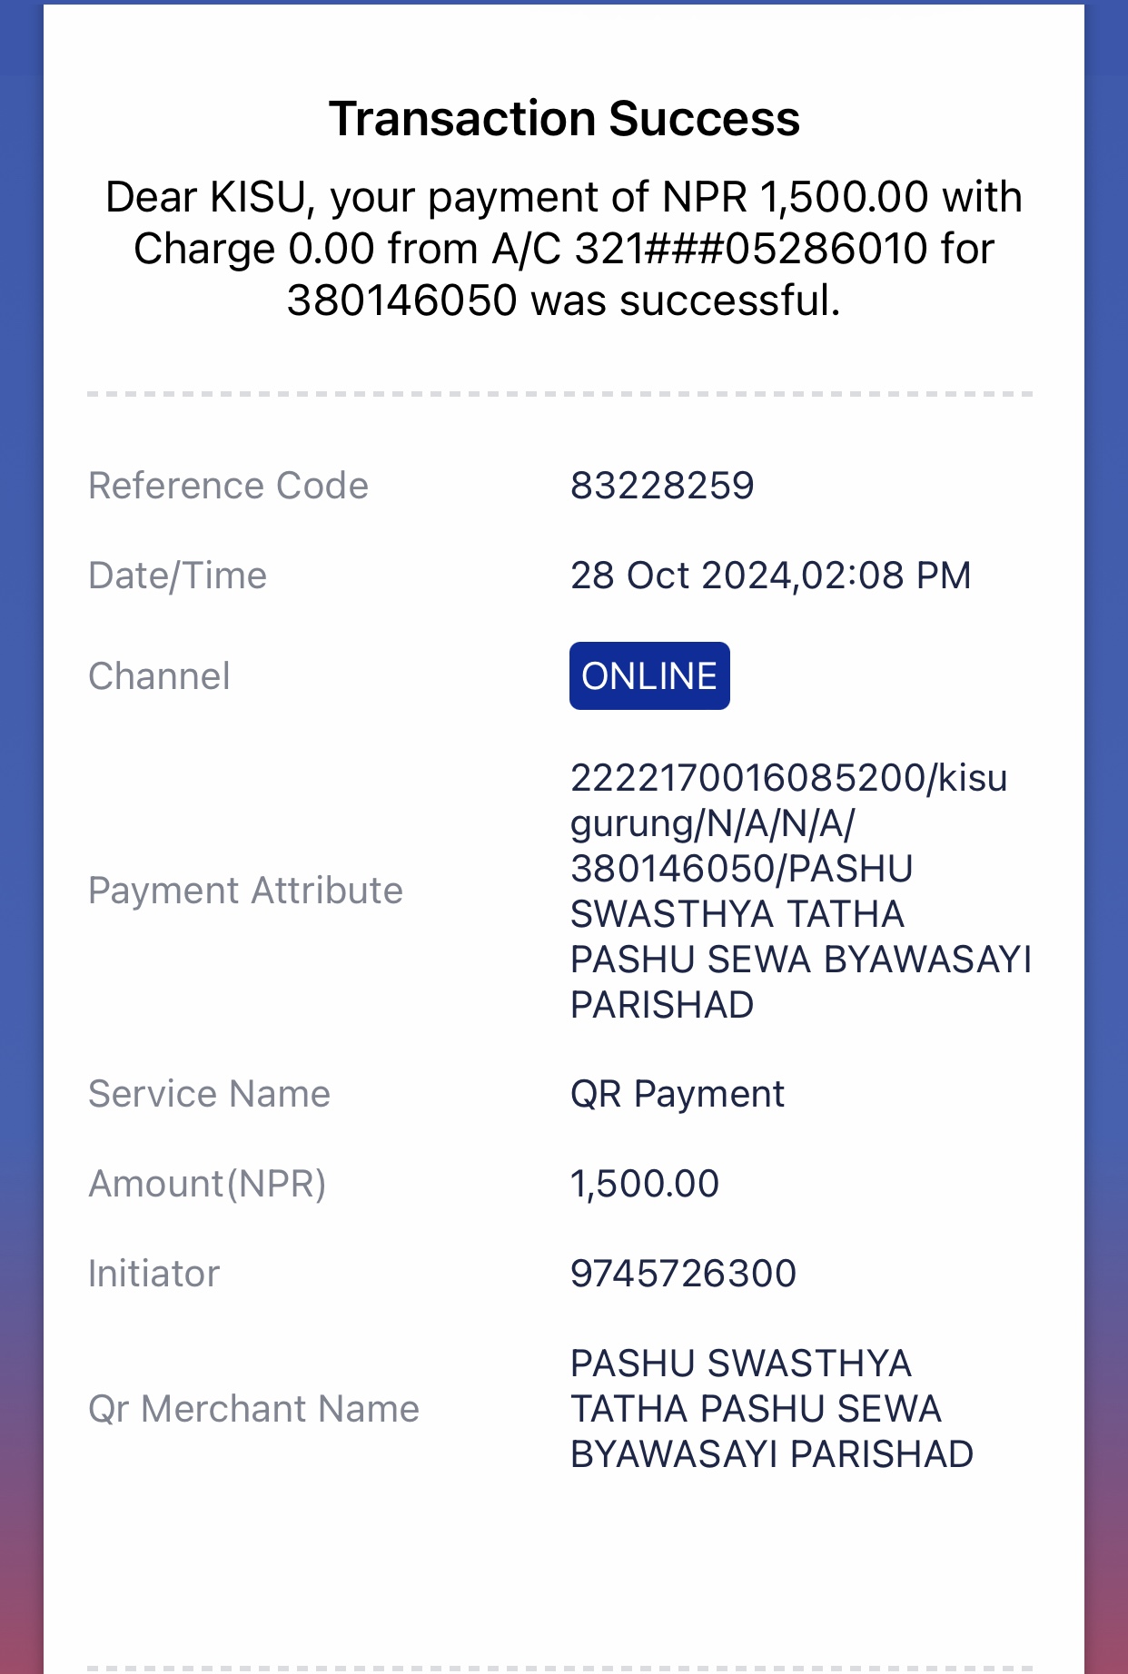
Task: Tap the Qr Merchant Name label
Action: point(253,1409)
